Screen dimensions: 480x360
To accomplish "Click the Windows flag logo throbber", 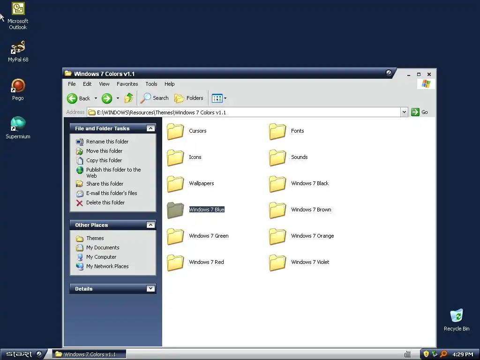I will click(x=426, y=84).
